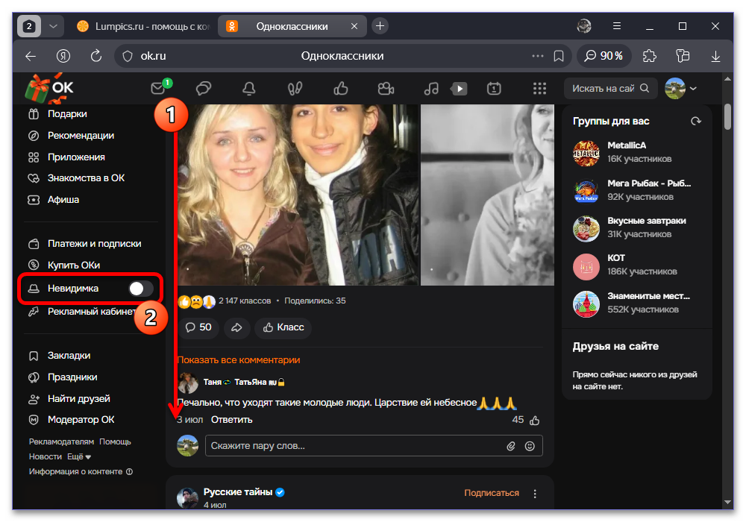Image resolution: width=746 pixels, height=522 pixels.
Task: Click the 90% zoom level indicator
Action: coord(604,56)
